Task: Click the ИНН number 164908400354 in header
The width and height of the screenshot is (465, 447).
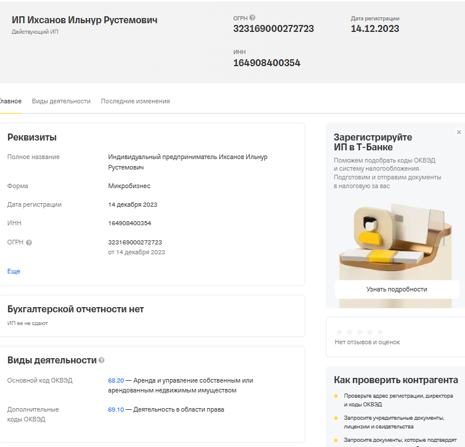Action: [x=266, y=63]
